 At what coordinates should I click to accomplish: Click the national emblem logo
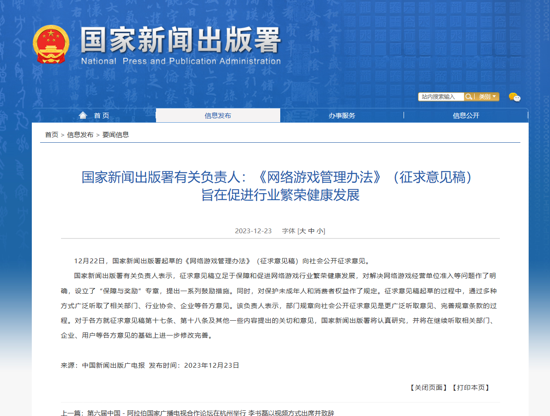pos(51,44)
